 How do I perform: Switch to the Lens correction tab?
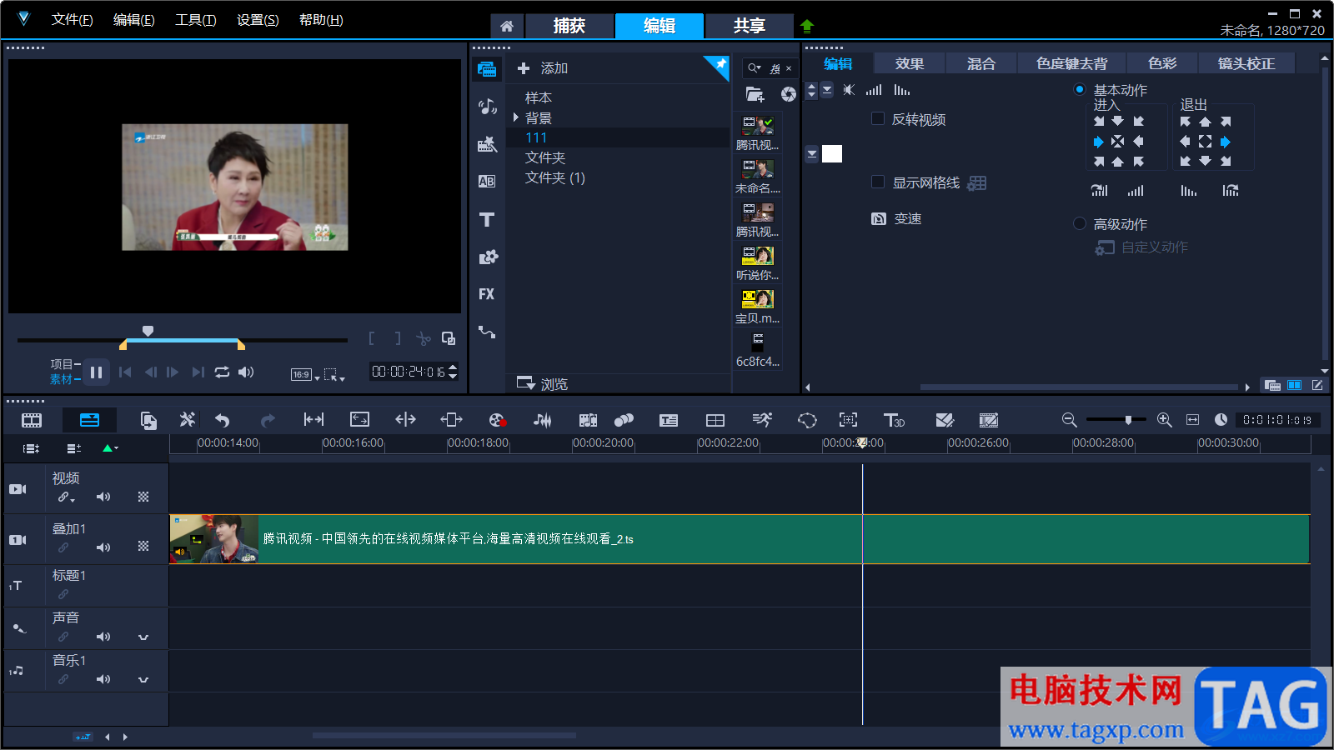pyautogui.click(x=1246, y=63)
